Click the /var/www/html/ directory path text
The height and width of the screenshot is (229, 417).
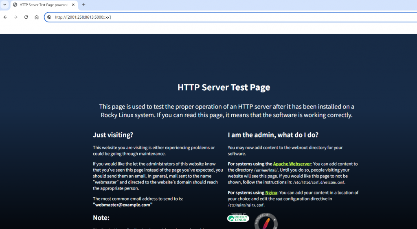(x=266, y=170)
